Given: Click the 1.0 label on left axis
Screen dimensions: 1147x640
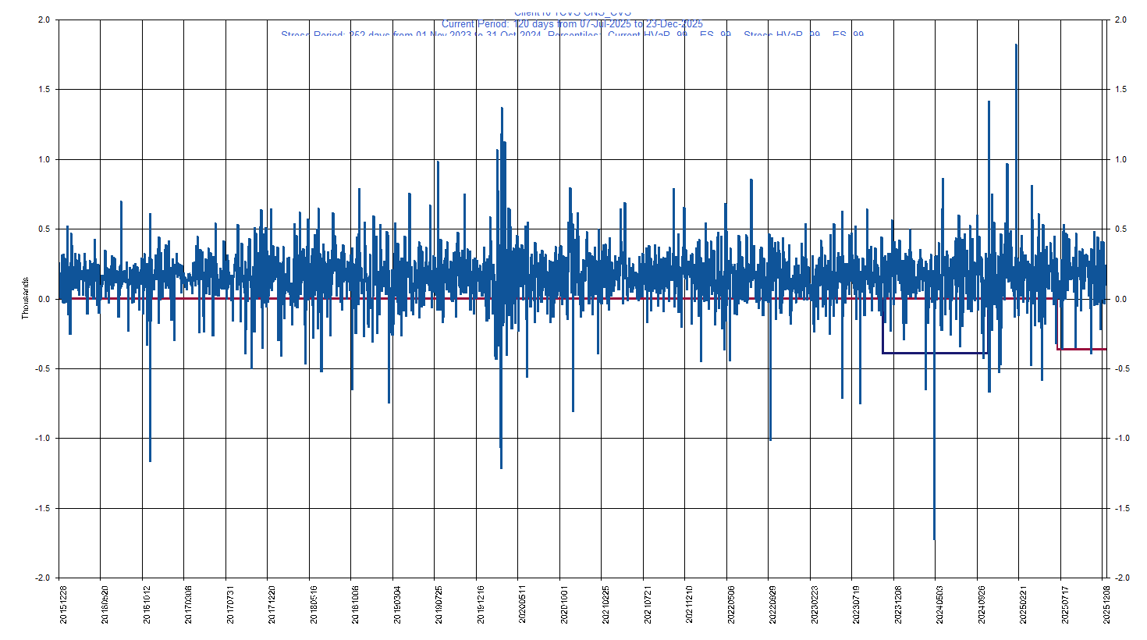Looking at the screenshot, I should (44, 159).
